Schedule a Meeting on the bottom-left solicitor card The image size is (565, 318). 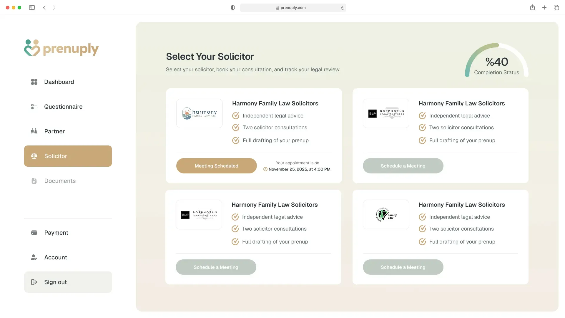pos(216,267)
